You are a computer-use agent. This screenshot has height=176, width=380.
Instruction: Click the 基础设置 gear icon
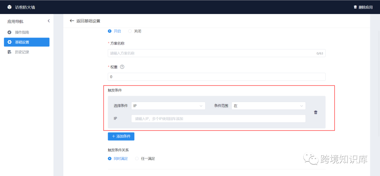tap(9, 42)
